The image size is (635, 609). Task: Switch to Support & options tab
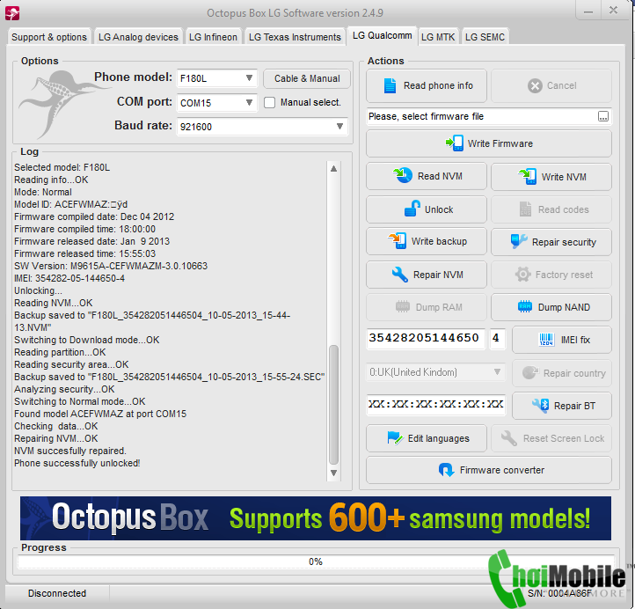(x=49, y=37)
